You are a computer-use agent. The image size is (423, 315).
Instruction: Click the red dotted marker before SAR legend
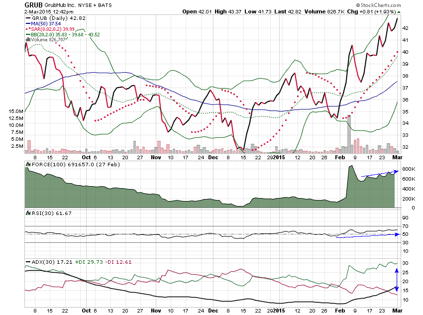point(28,29)
